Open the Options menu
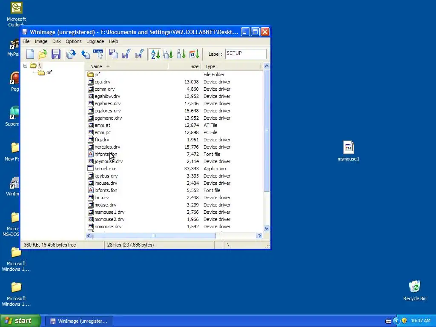 coord(73,41)
